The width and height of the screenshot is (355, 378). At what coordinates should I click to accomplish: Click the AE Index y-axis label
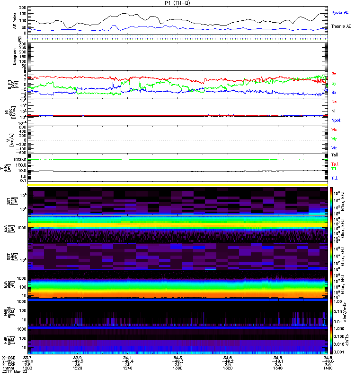15,21
